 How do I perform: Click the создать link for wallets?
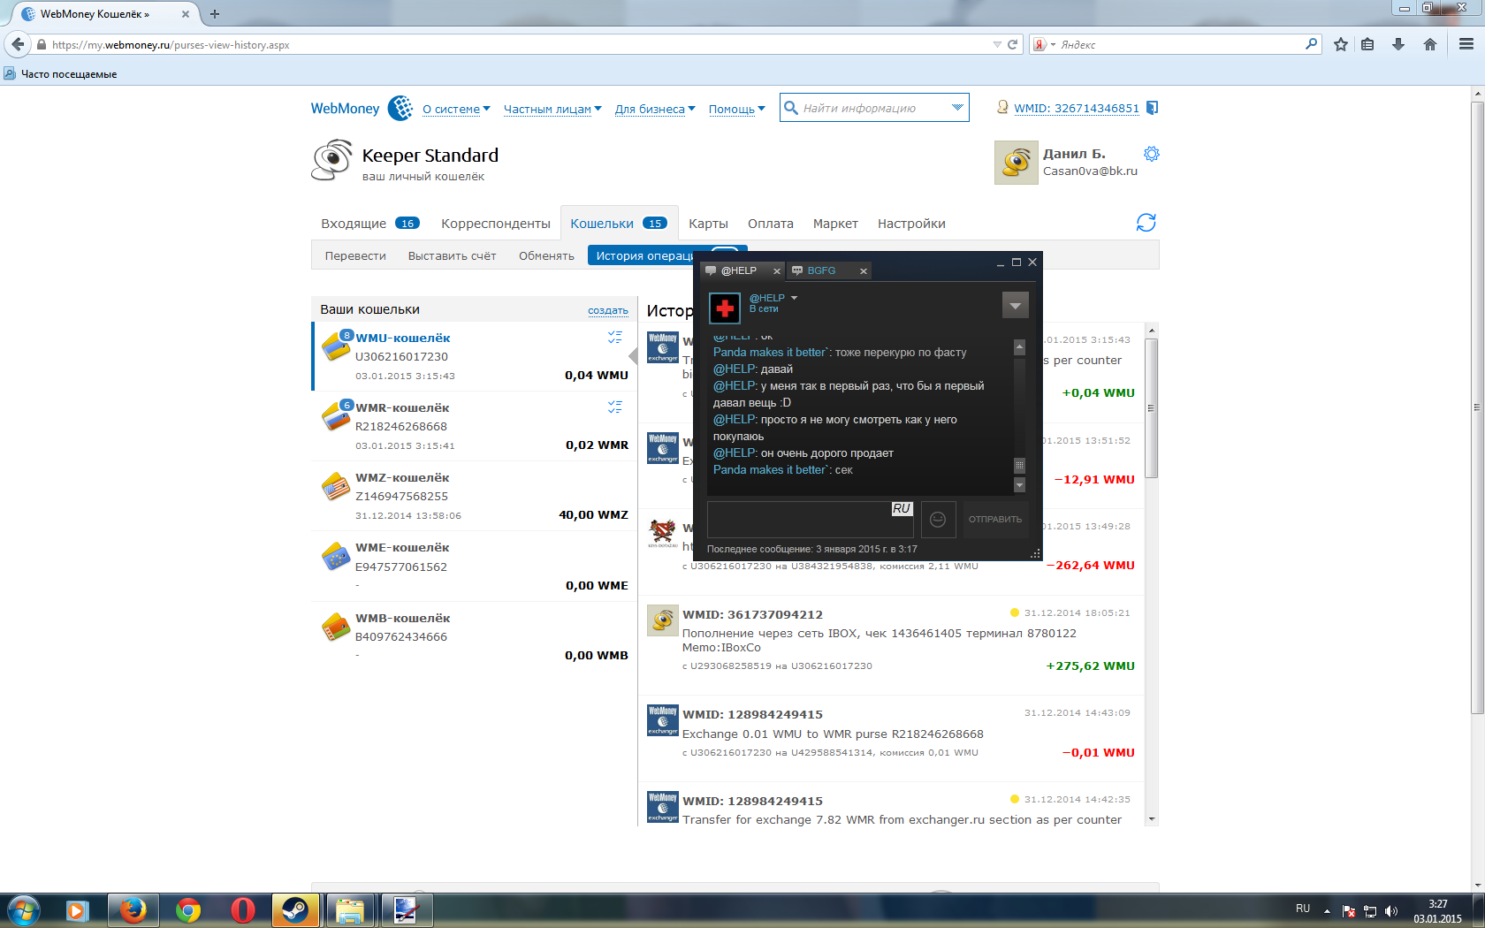click(x=608, y=310)
